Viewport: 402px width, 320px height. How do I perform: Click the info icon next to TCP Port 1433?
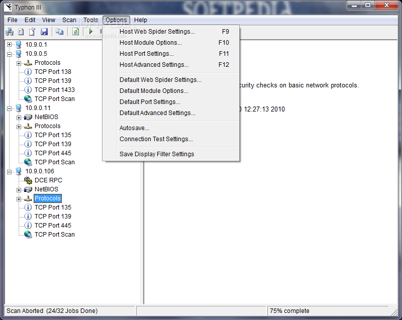click(x=28, y=90)
